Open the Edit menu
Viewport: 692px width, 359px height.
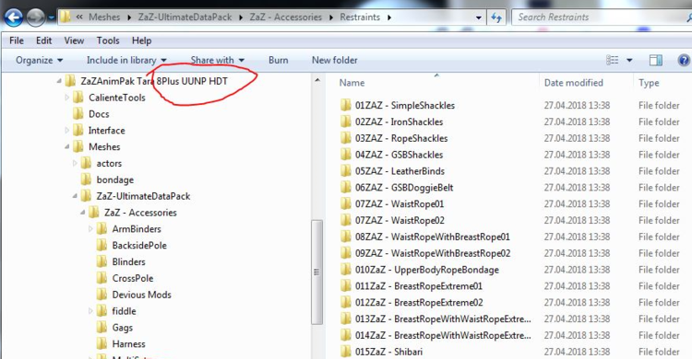click(x=43, y=41)
